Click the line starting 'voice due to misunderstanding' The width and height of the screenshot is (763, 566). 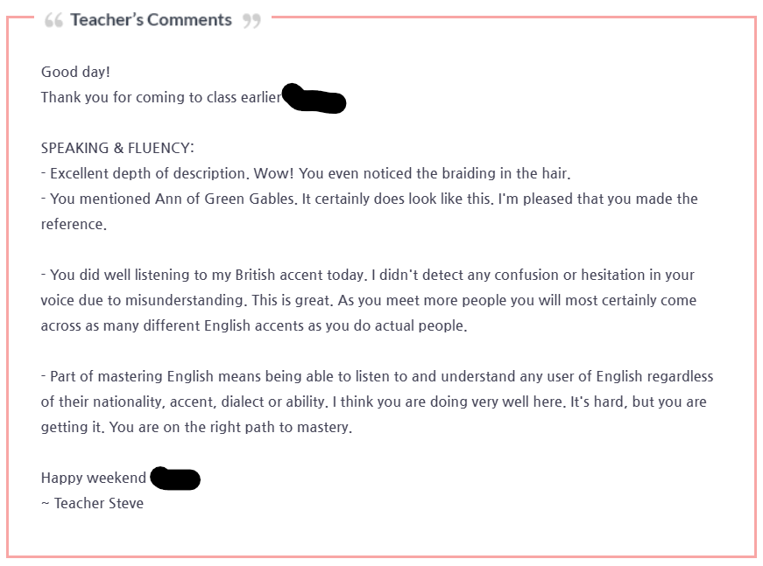coord(369,300)
